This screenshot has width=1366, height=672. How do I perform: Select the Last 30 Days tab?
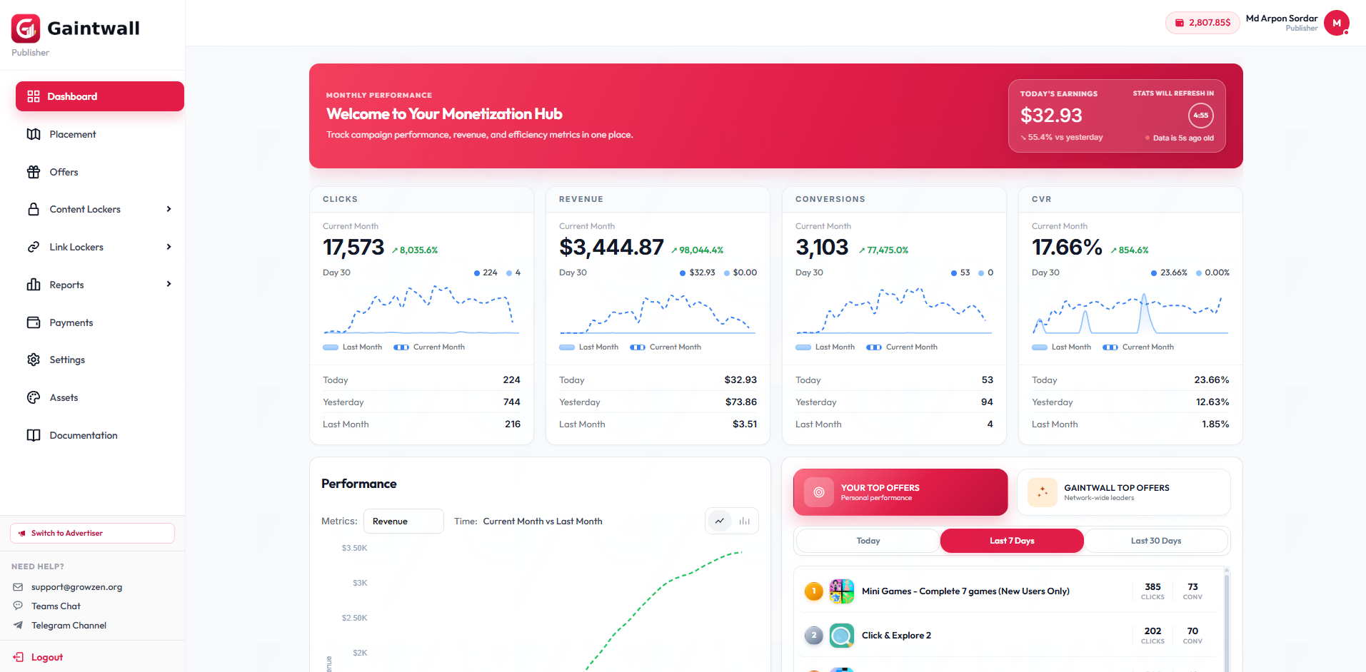click(x=1156, y=541)
